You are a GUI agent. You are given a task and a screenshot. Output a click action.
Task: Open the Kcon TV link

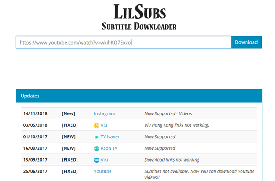click(109, 148)
